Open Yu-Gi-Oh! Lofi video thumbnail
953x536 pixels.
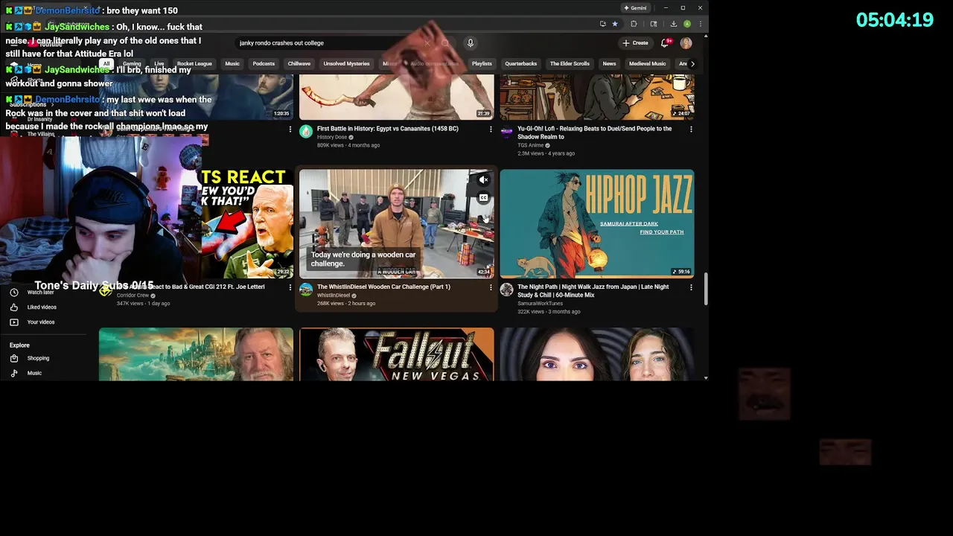coord(597,97)
